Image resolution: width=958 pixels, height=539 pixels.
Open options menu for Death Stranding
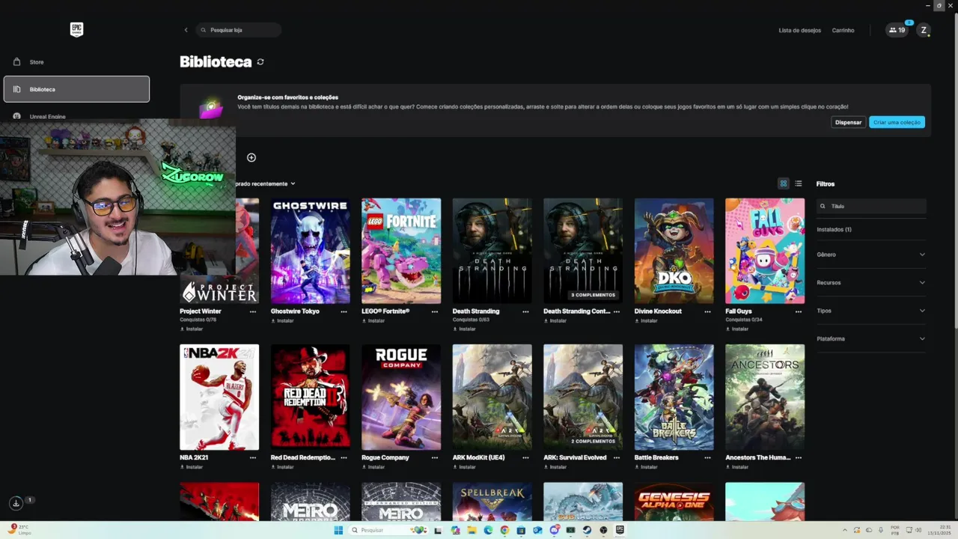pyautogui.click(x=526, y=311)
